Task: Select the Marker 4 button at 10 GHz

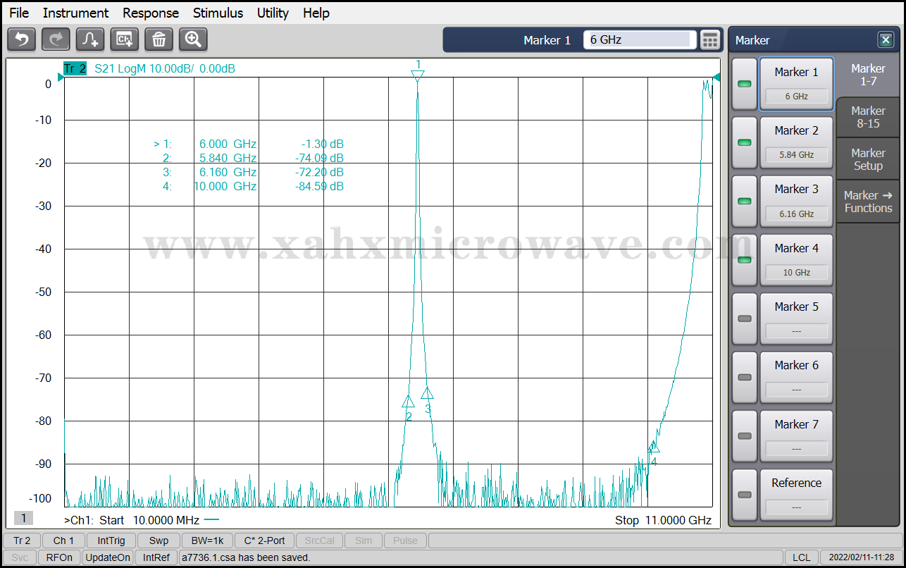Action: point(796,259)
